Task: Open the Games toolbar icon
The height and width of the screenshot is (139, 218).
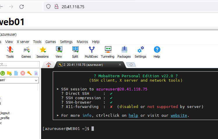Action: [26, 52]
